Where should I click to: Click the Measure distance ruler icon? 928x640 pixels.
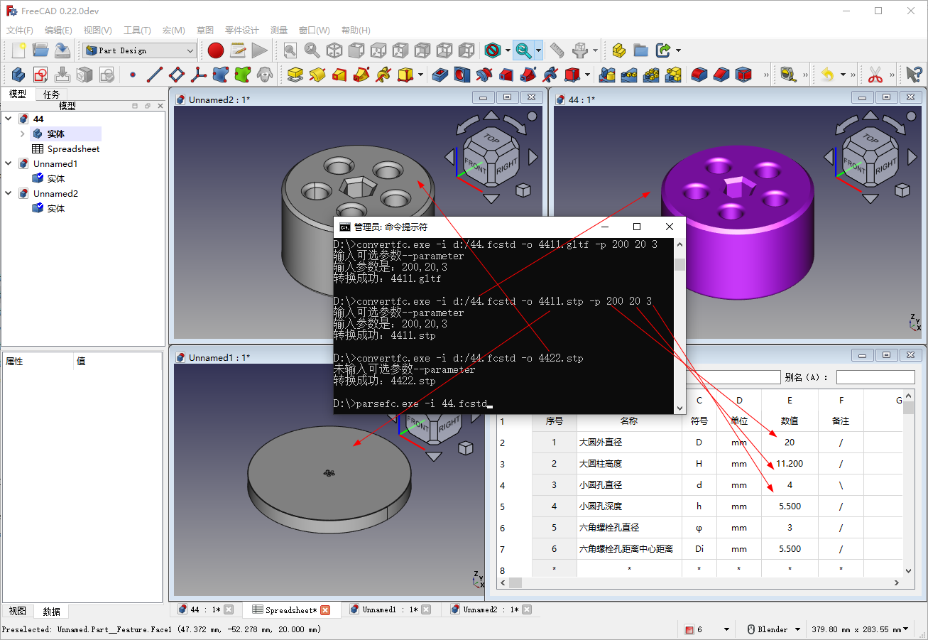tap(557, 50)
